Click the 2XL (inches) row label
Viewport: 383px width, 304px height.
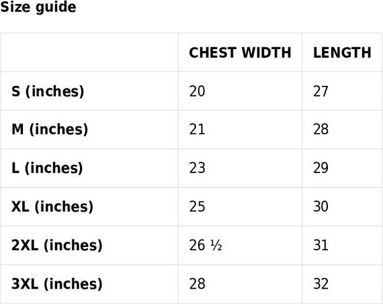(57, 246)
